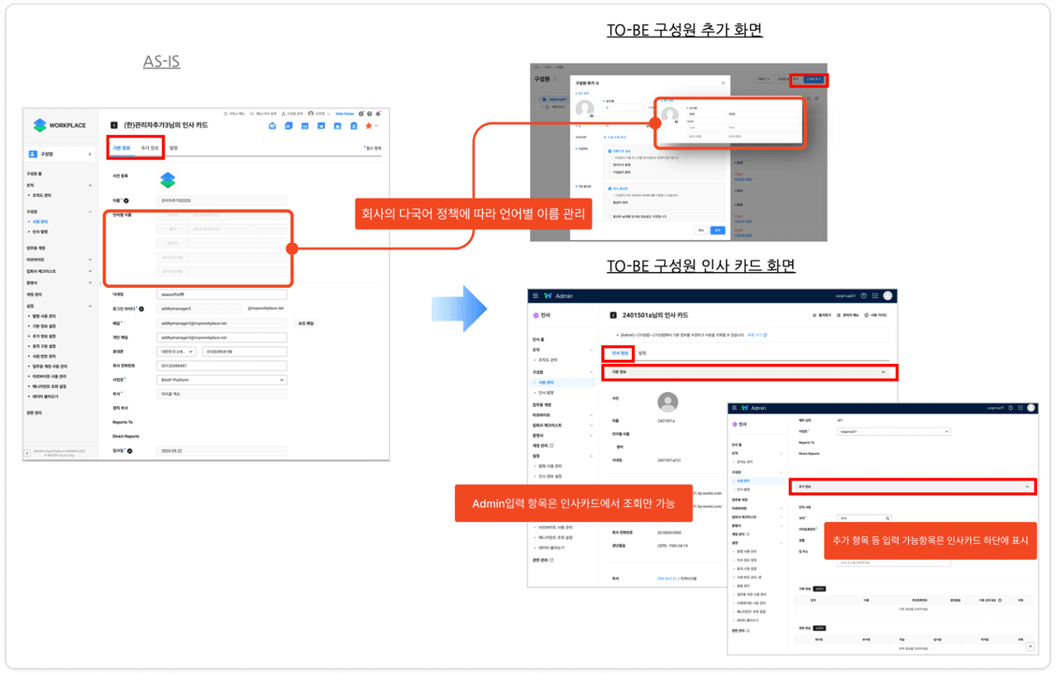Screen dimensions: 1056x675
Task: Collapse the 추가 정보 section chevron
Action: (1027, 487)
